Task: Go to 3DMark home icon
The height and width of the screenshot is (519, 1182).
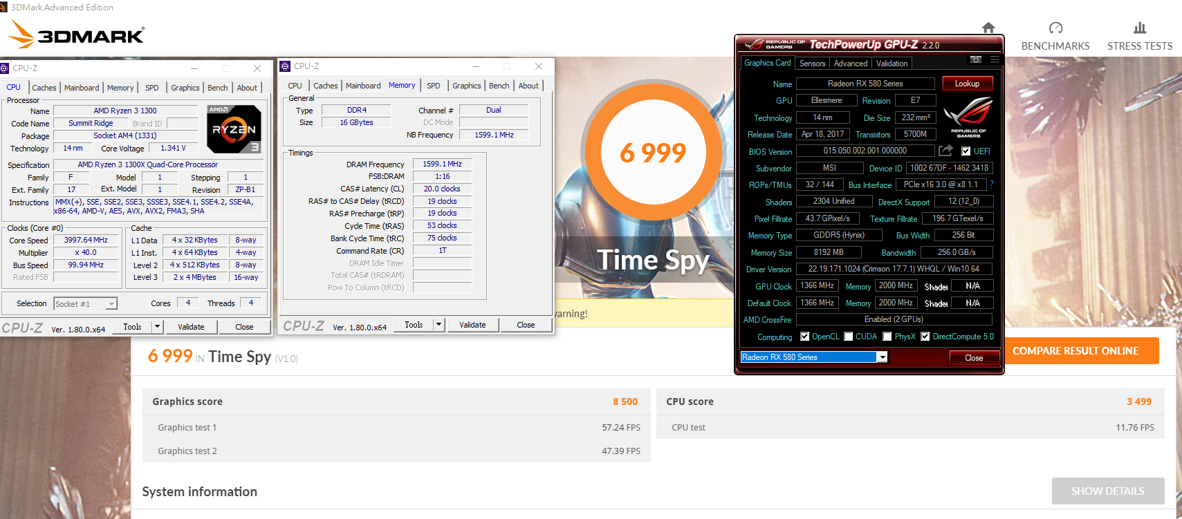Action: [x=988, y=28]
